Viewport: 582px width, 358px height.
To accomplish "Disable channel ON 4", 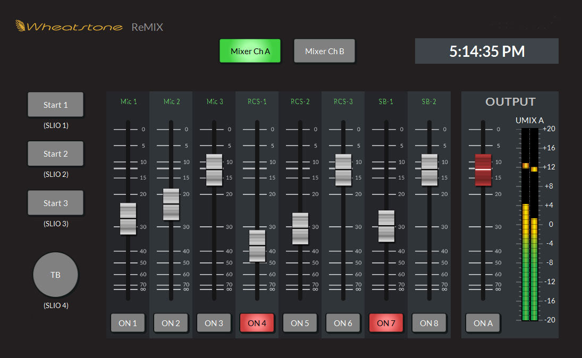I will point(257,323).
